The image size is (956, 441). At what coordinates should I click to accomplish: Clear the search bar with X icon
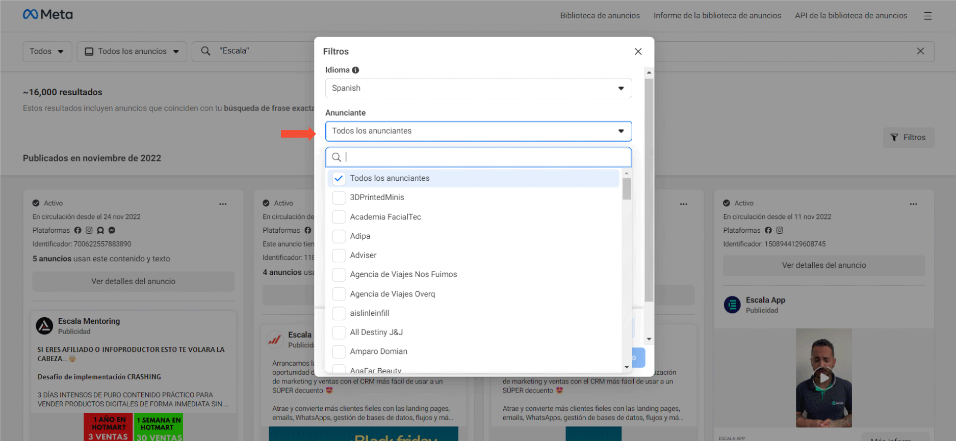920,51
